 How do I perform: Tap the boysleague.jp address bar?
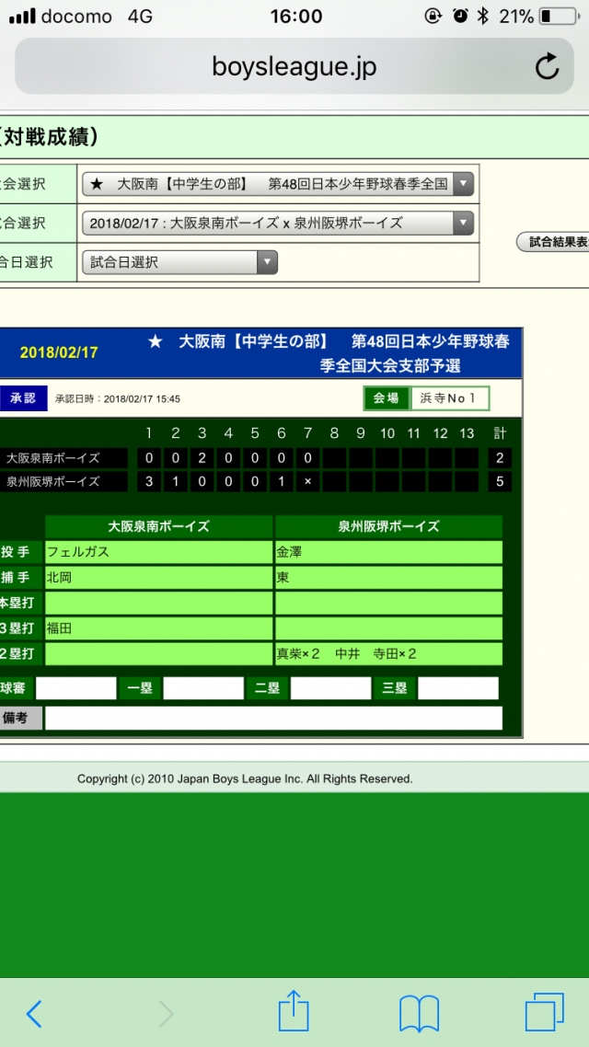(x=294, y=67)
